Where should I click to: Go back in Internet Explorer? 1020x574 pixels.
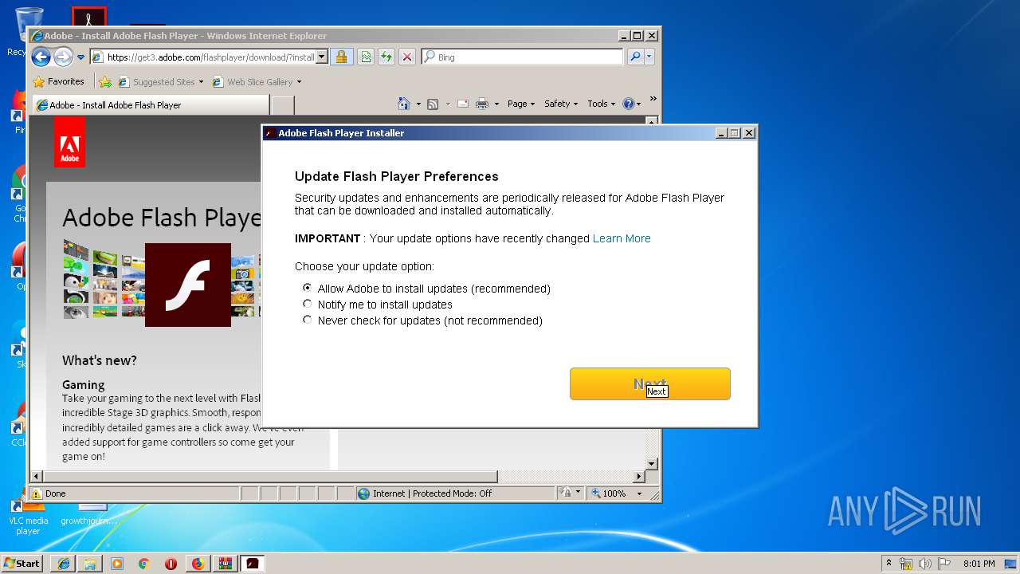pos(41,57)
